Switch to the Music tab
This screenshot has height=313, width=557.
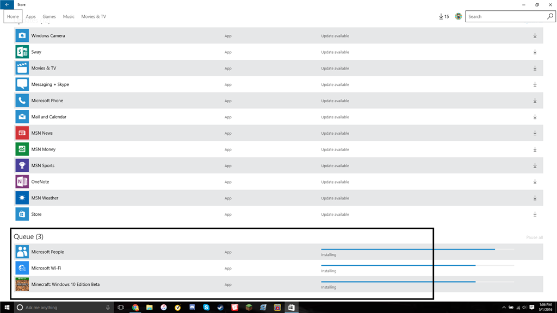click(69, 16)
